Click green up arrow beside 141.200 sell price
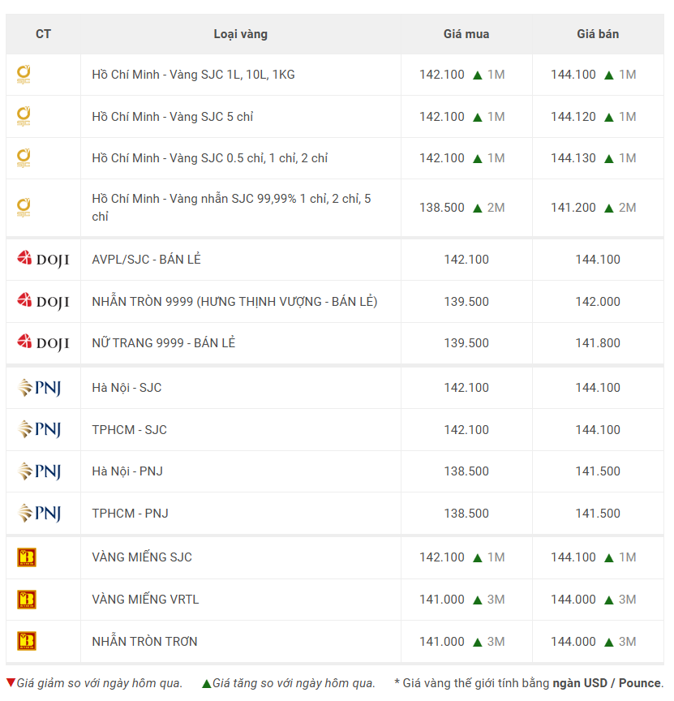674x701 pixels. (x=609, y=208)
